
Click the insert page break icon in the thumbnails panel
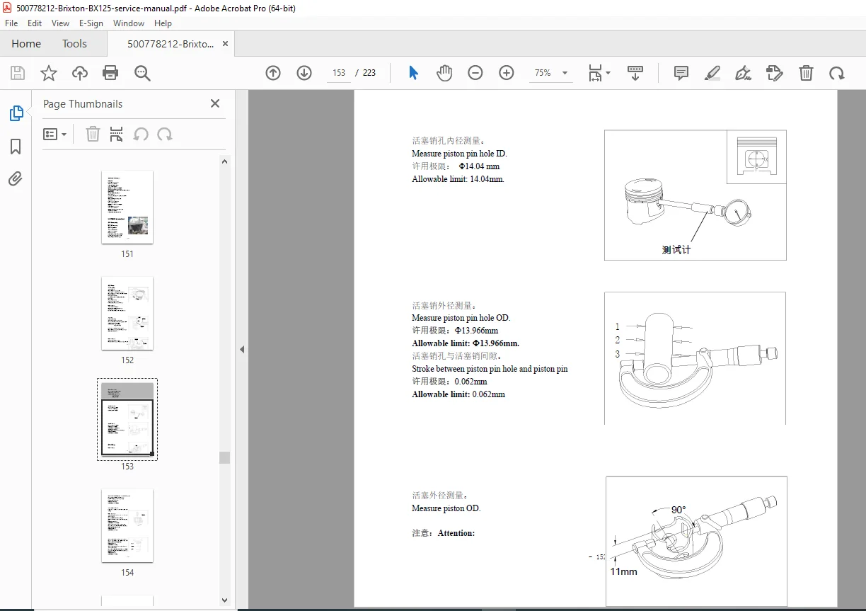tap(117, 135)
